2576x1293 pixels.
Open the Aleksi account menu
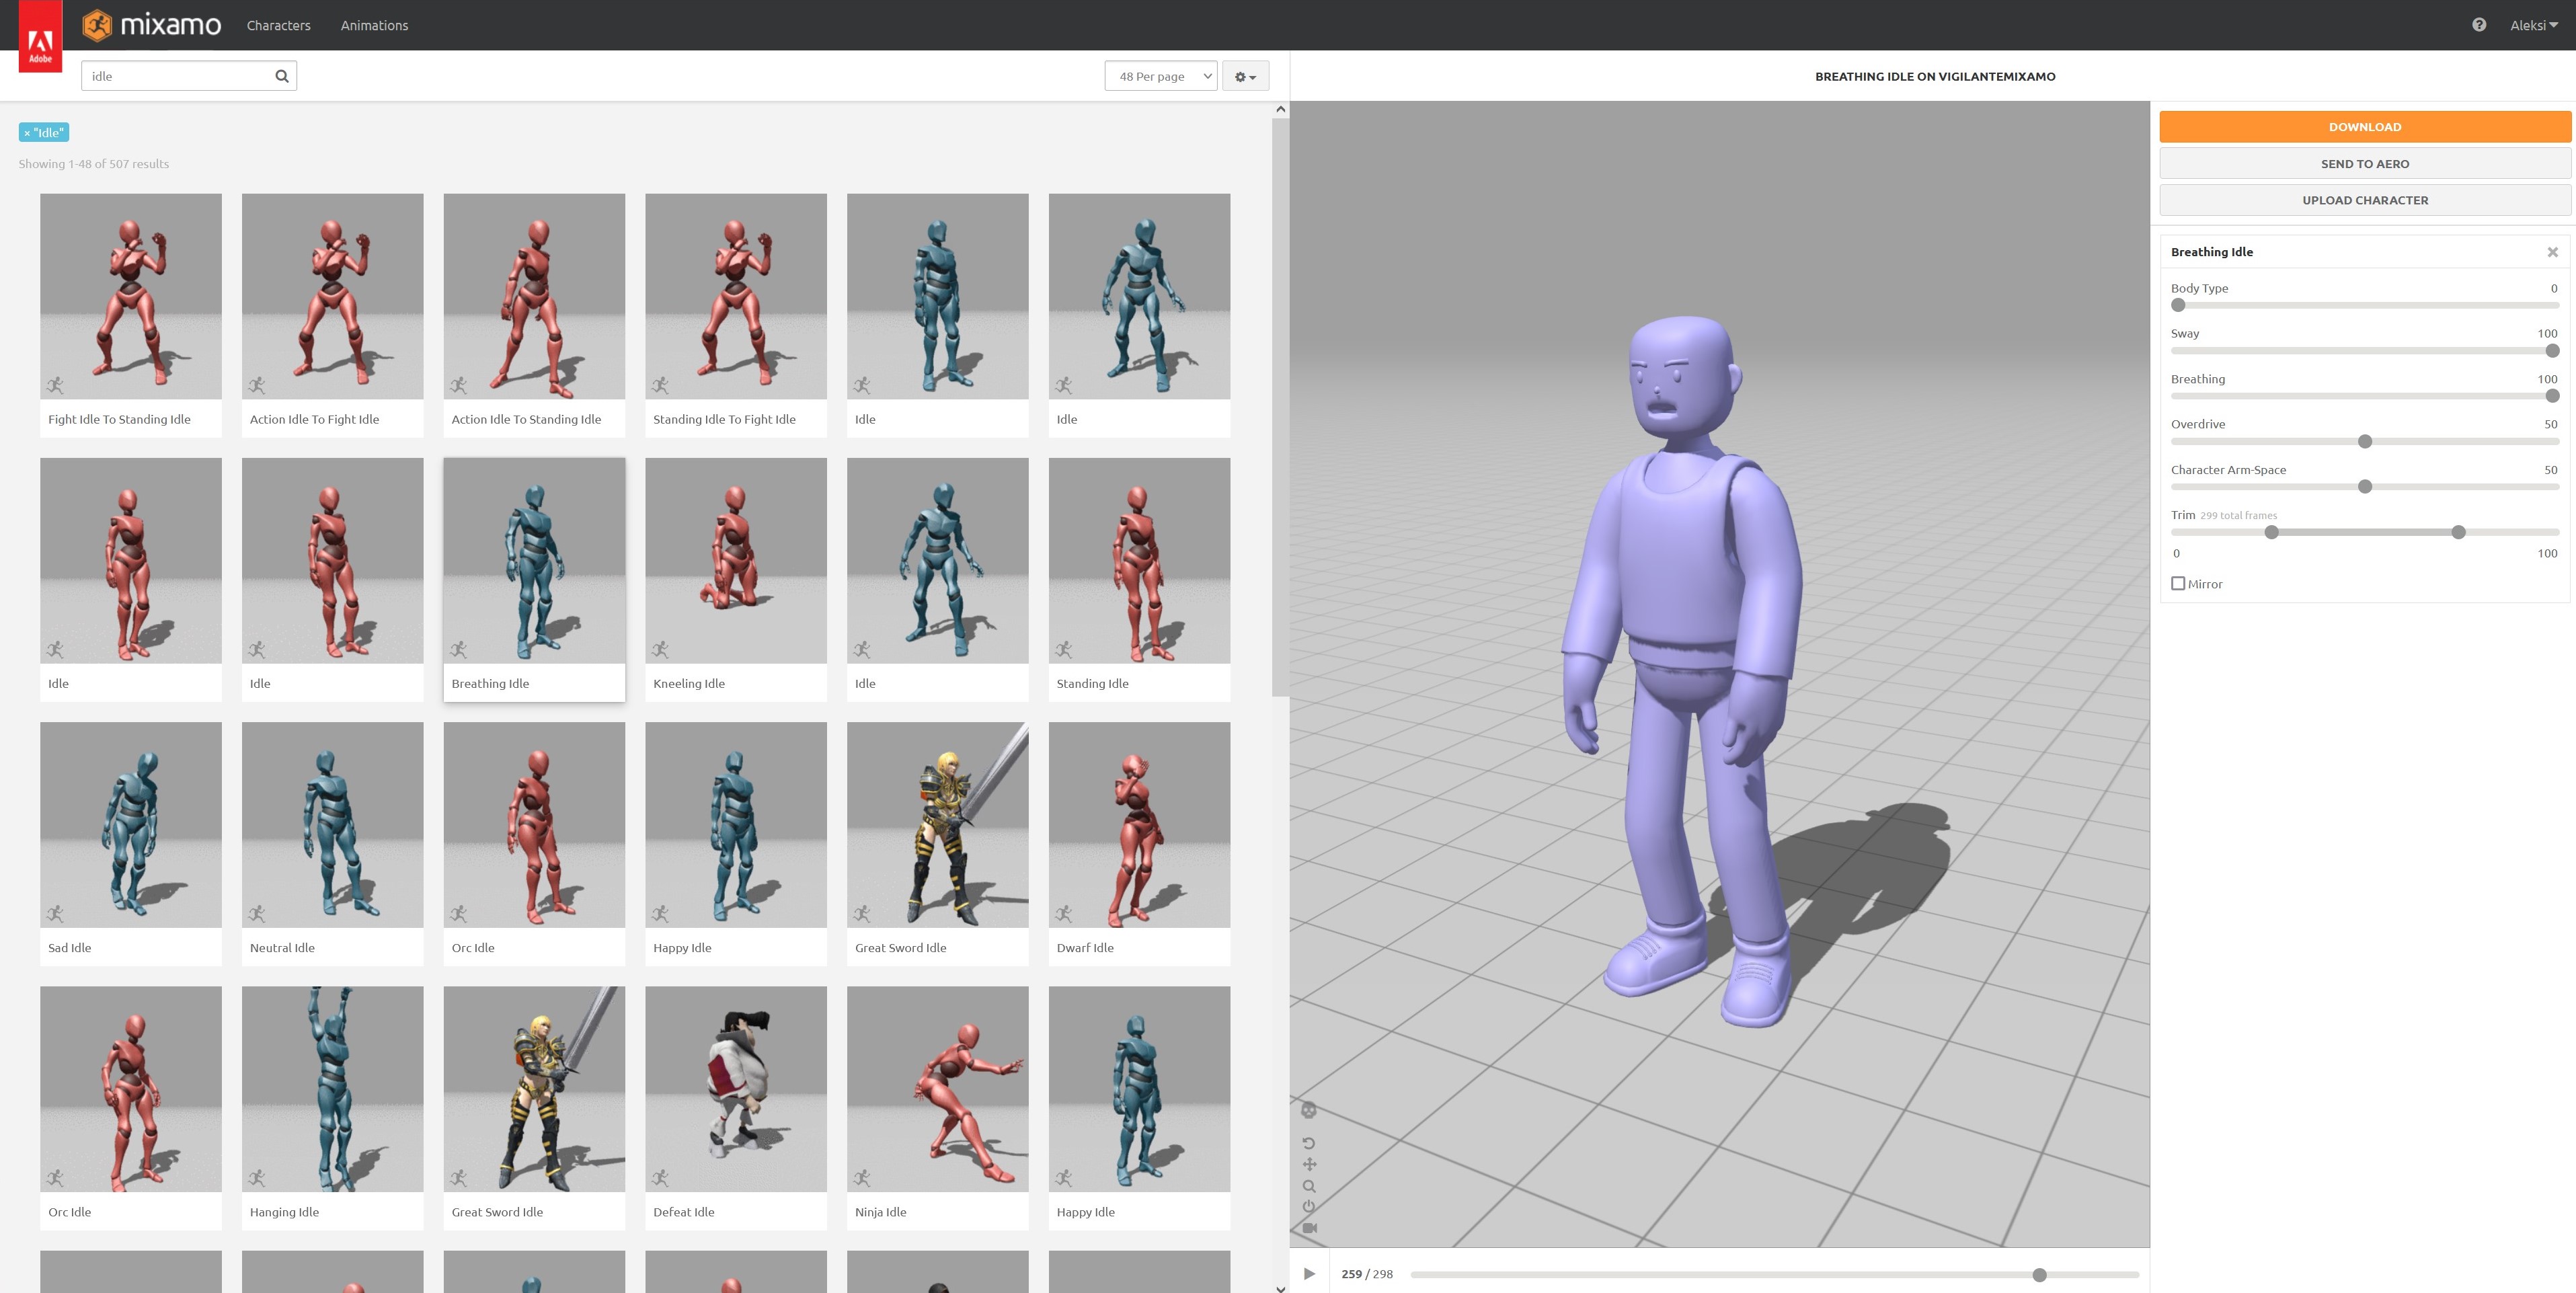(x=2533, y=25)
